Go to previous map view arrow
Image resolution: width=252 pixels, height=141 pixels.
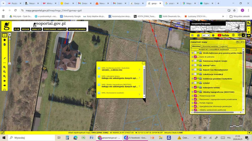(5, 81)
